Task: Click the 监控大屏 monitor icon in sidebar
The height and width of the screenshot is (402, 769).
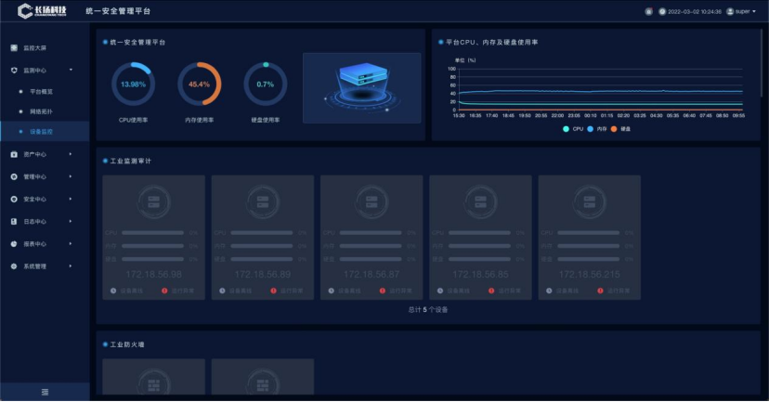Action: point(14,47)
